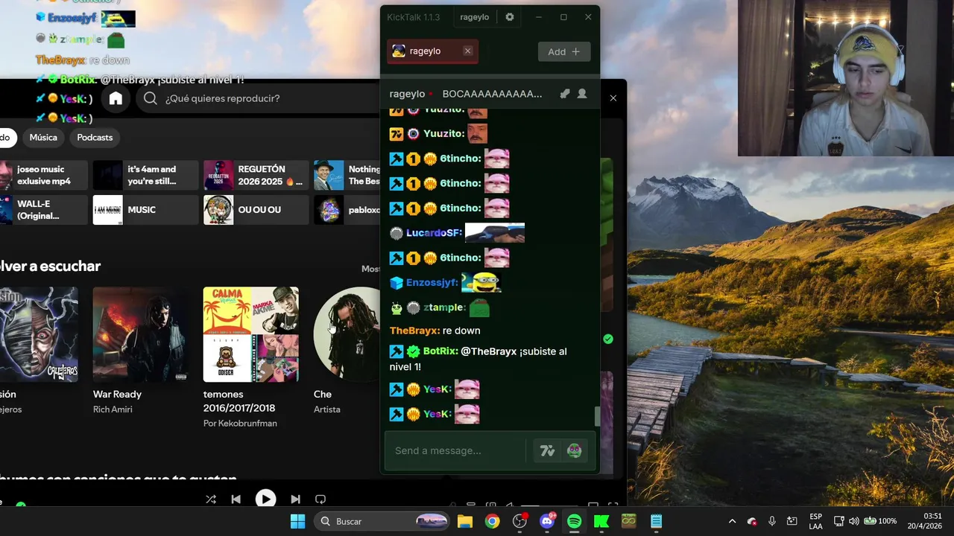The height and width of the screenshot is (536, 954).
Task: Open KickTalk settings gear icon
Action: tap(510, 17)
